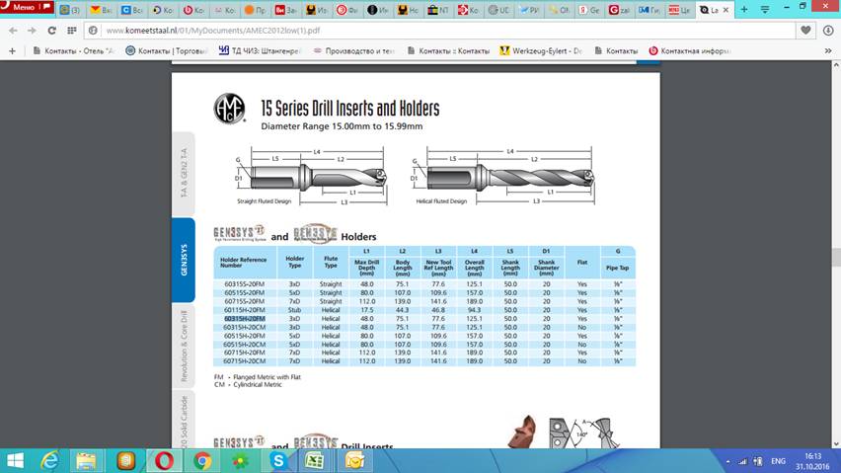The image size is (841, 473).
Task: Open Skype from taskbar
Action: (x=277, y=461)
